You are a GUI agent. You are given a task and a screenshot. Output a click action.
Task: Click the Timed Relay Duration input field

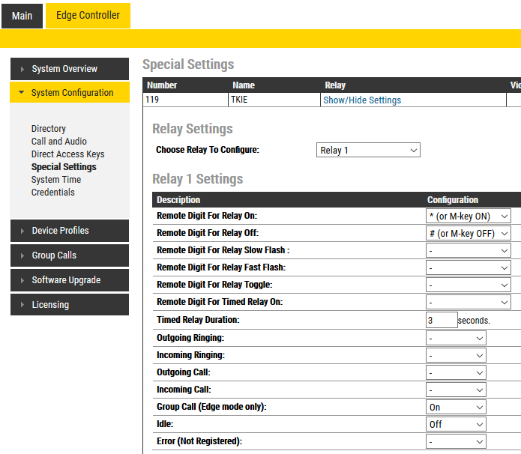pyautogui.click(x=441, y=320)
